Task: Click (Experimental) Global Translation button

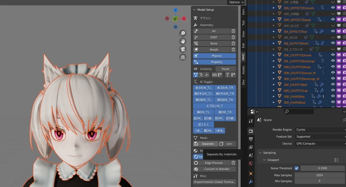Action: pos(215,182)
